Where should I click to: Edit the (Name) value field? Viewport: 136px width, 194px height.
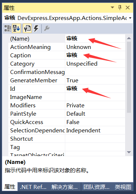[x=95, y=38]
